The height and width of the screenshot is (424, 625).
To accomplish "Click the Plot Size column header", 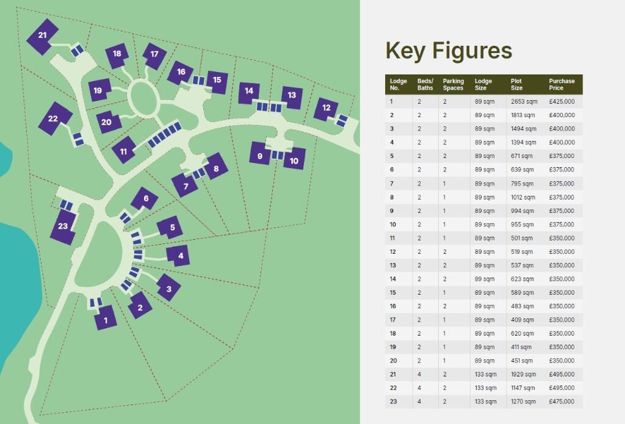I will coord(516,84).
